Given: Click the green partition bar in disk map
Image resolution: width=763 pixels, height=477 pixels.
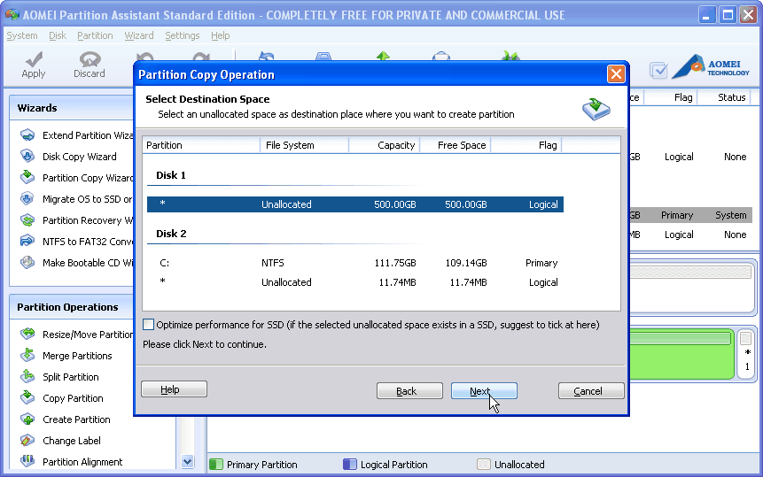Looking at the screenshot, I should [681, 354].
